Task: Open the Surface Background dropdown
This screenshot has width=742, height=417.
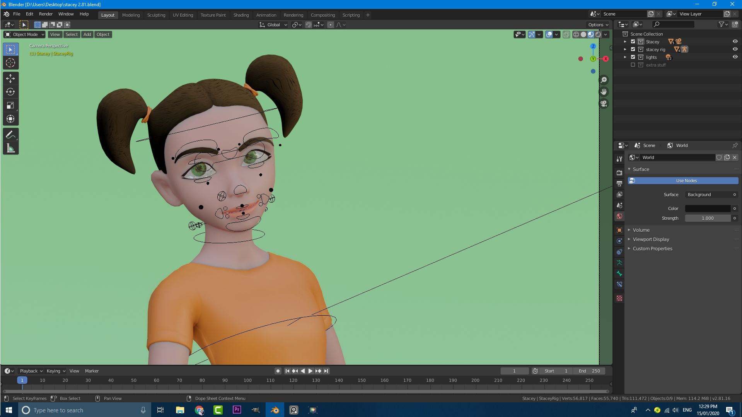Action: click(x=711, y=195)
